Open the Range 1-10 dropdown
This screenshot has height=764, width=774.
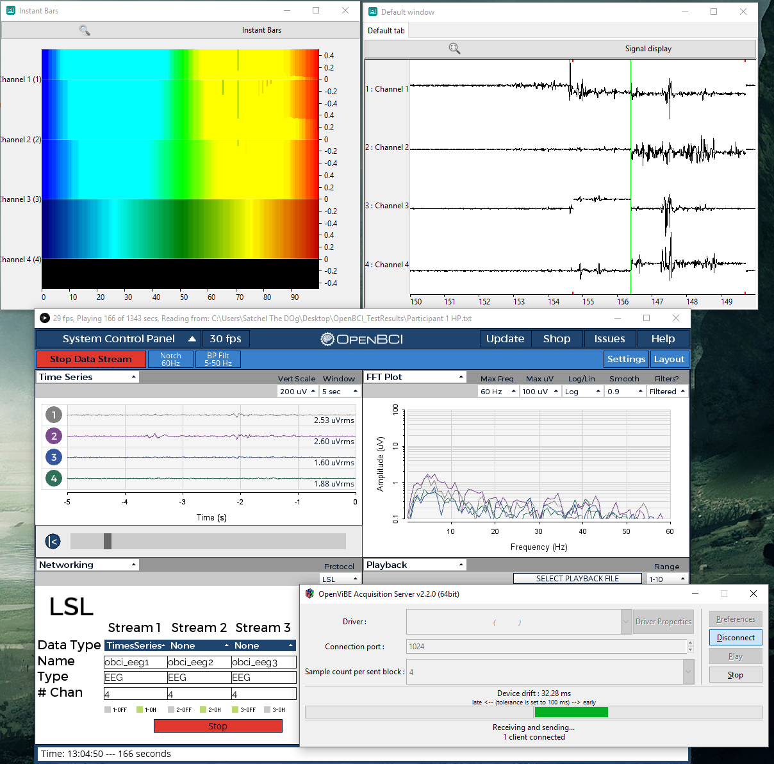click(x=668, y=579)
